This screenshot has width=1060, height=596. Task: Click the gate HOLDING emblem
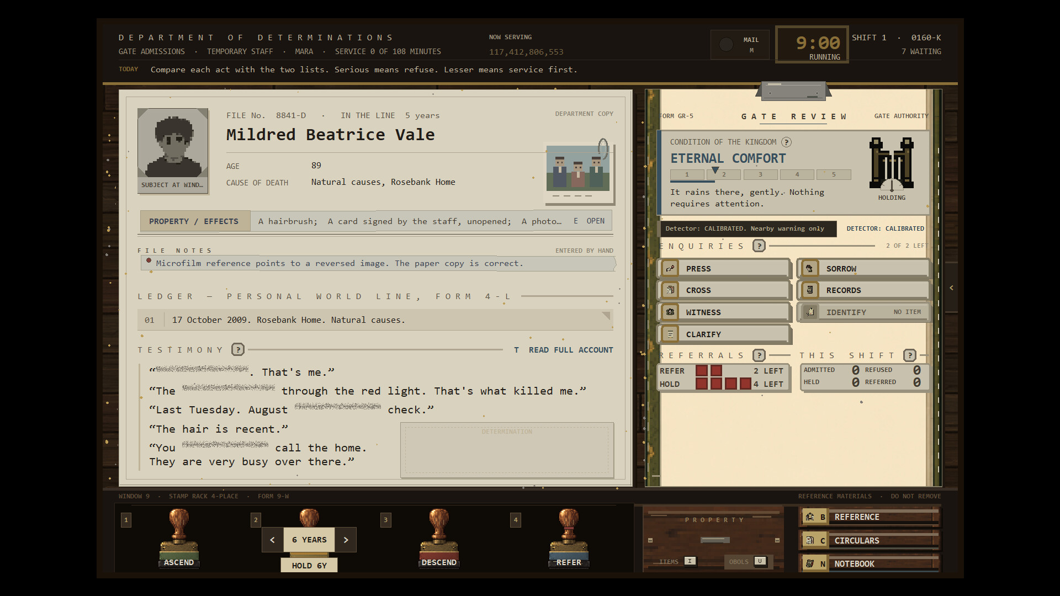coord(892,164)
